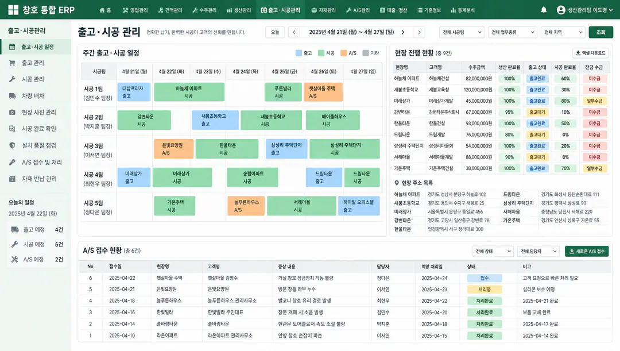Click the outlined next-week arrow button

coord(420,32)
